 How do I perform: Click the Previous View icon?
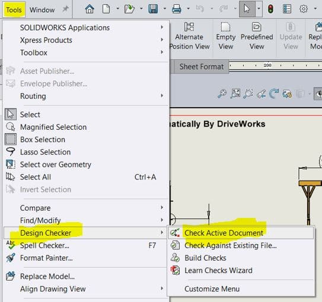tap(261, 94)
